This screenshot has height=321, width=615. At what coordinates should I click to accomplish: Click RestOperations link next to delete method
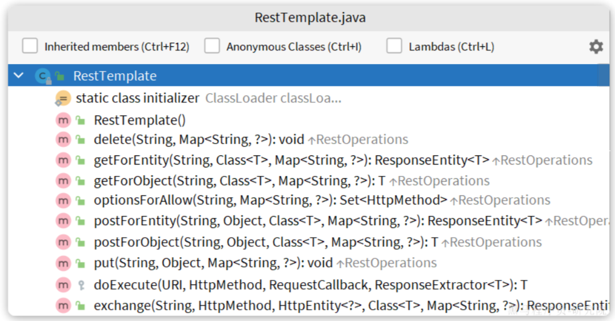pos(362,139)
